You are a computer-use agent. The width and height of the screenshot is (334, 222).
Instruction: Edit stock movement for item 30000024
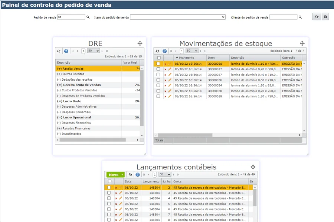(170, 85)
